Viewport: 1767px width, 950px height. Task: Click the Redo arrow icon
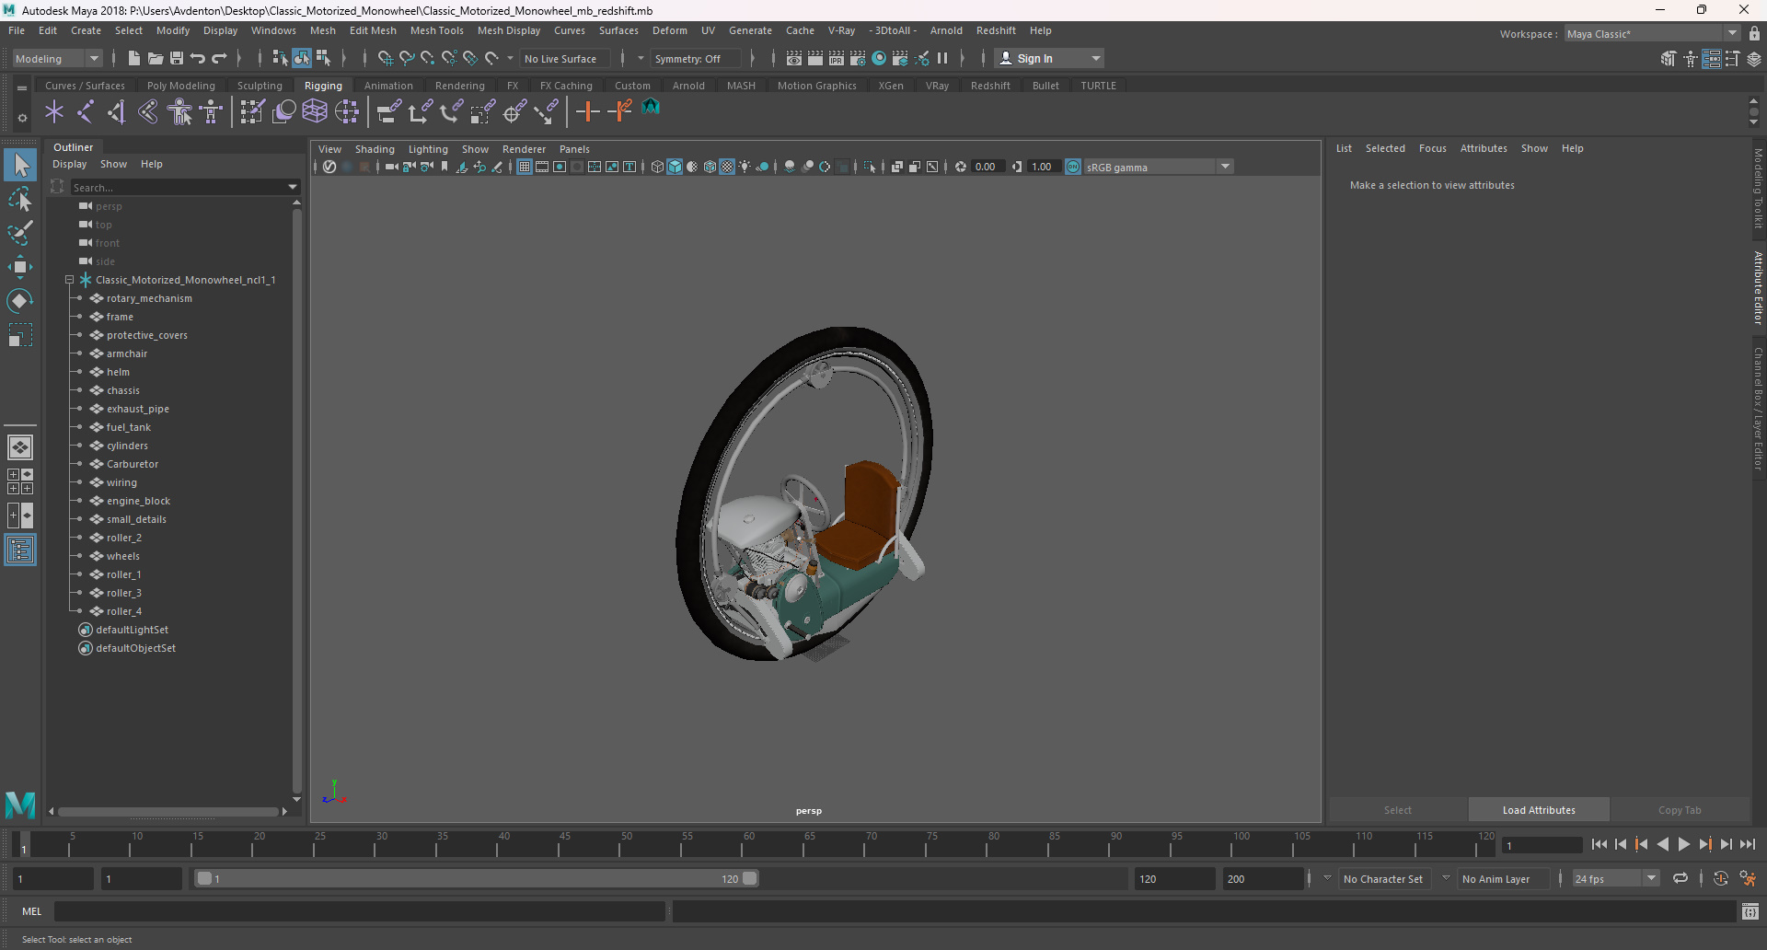click(219, 58)
